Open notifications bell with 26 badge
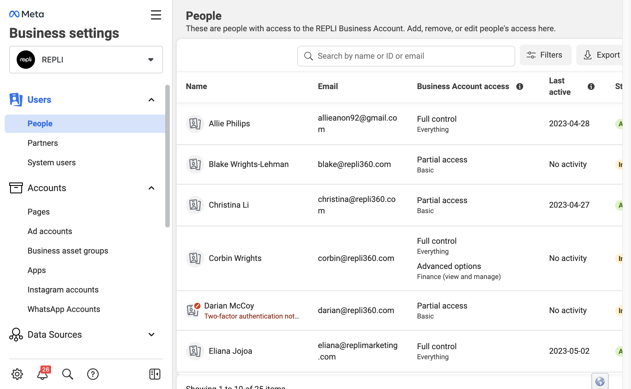 [x=43, y=373]
